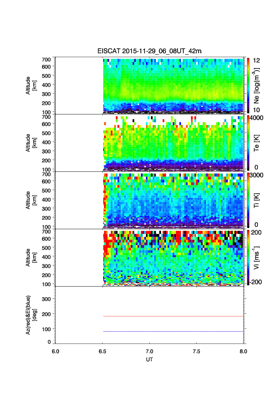Screen dimensions: 267x401
Task: Click the 7.5 tick on UT axis
Action: 196,351
